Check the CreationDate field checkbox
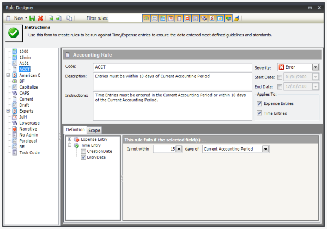 click(83, 151)
